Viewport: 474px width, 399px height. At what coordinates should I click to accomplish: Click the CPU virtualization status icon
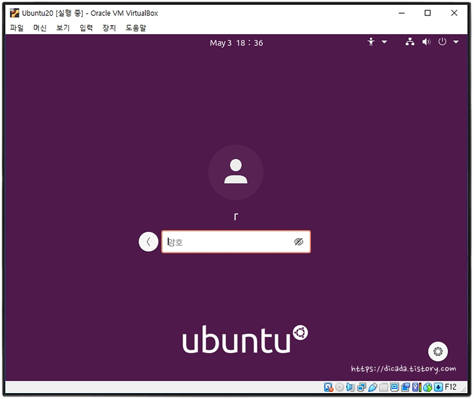point(417,387)
